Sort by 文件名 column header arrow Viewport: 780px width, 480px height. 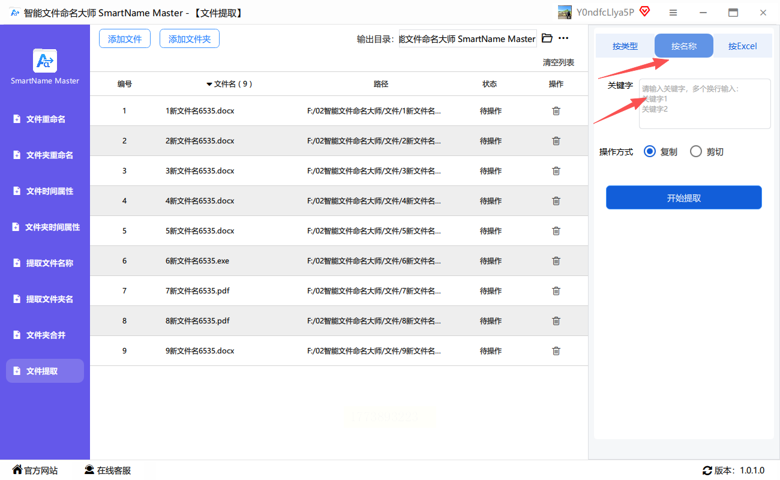(x=209, y=84)
